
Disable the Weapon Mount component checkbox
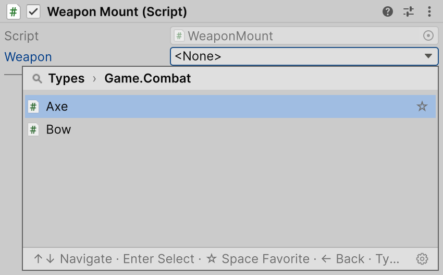(x=33, y=12)
